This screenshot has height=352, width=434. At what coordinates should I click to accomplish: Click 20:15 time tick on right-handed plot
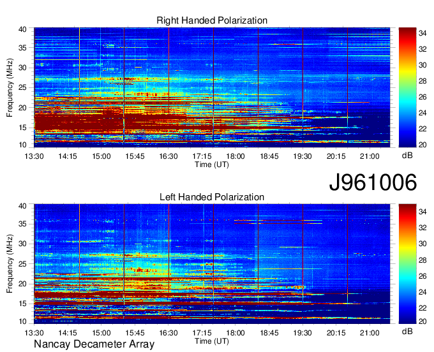pyautogui.click(x=336, y=156)
